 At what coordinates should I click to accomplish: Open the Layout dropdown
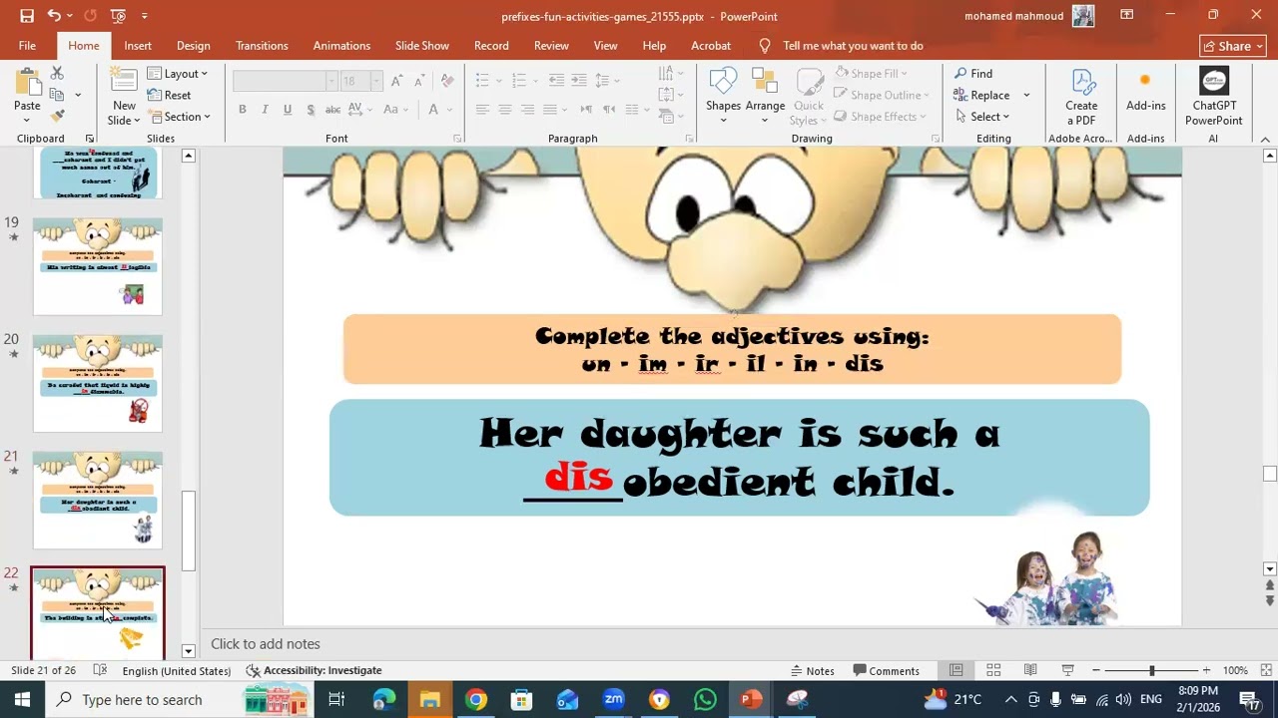tap(178, 74)
